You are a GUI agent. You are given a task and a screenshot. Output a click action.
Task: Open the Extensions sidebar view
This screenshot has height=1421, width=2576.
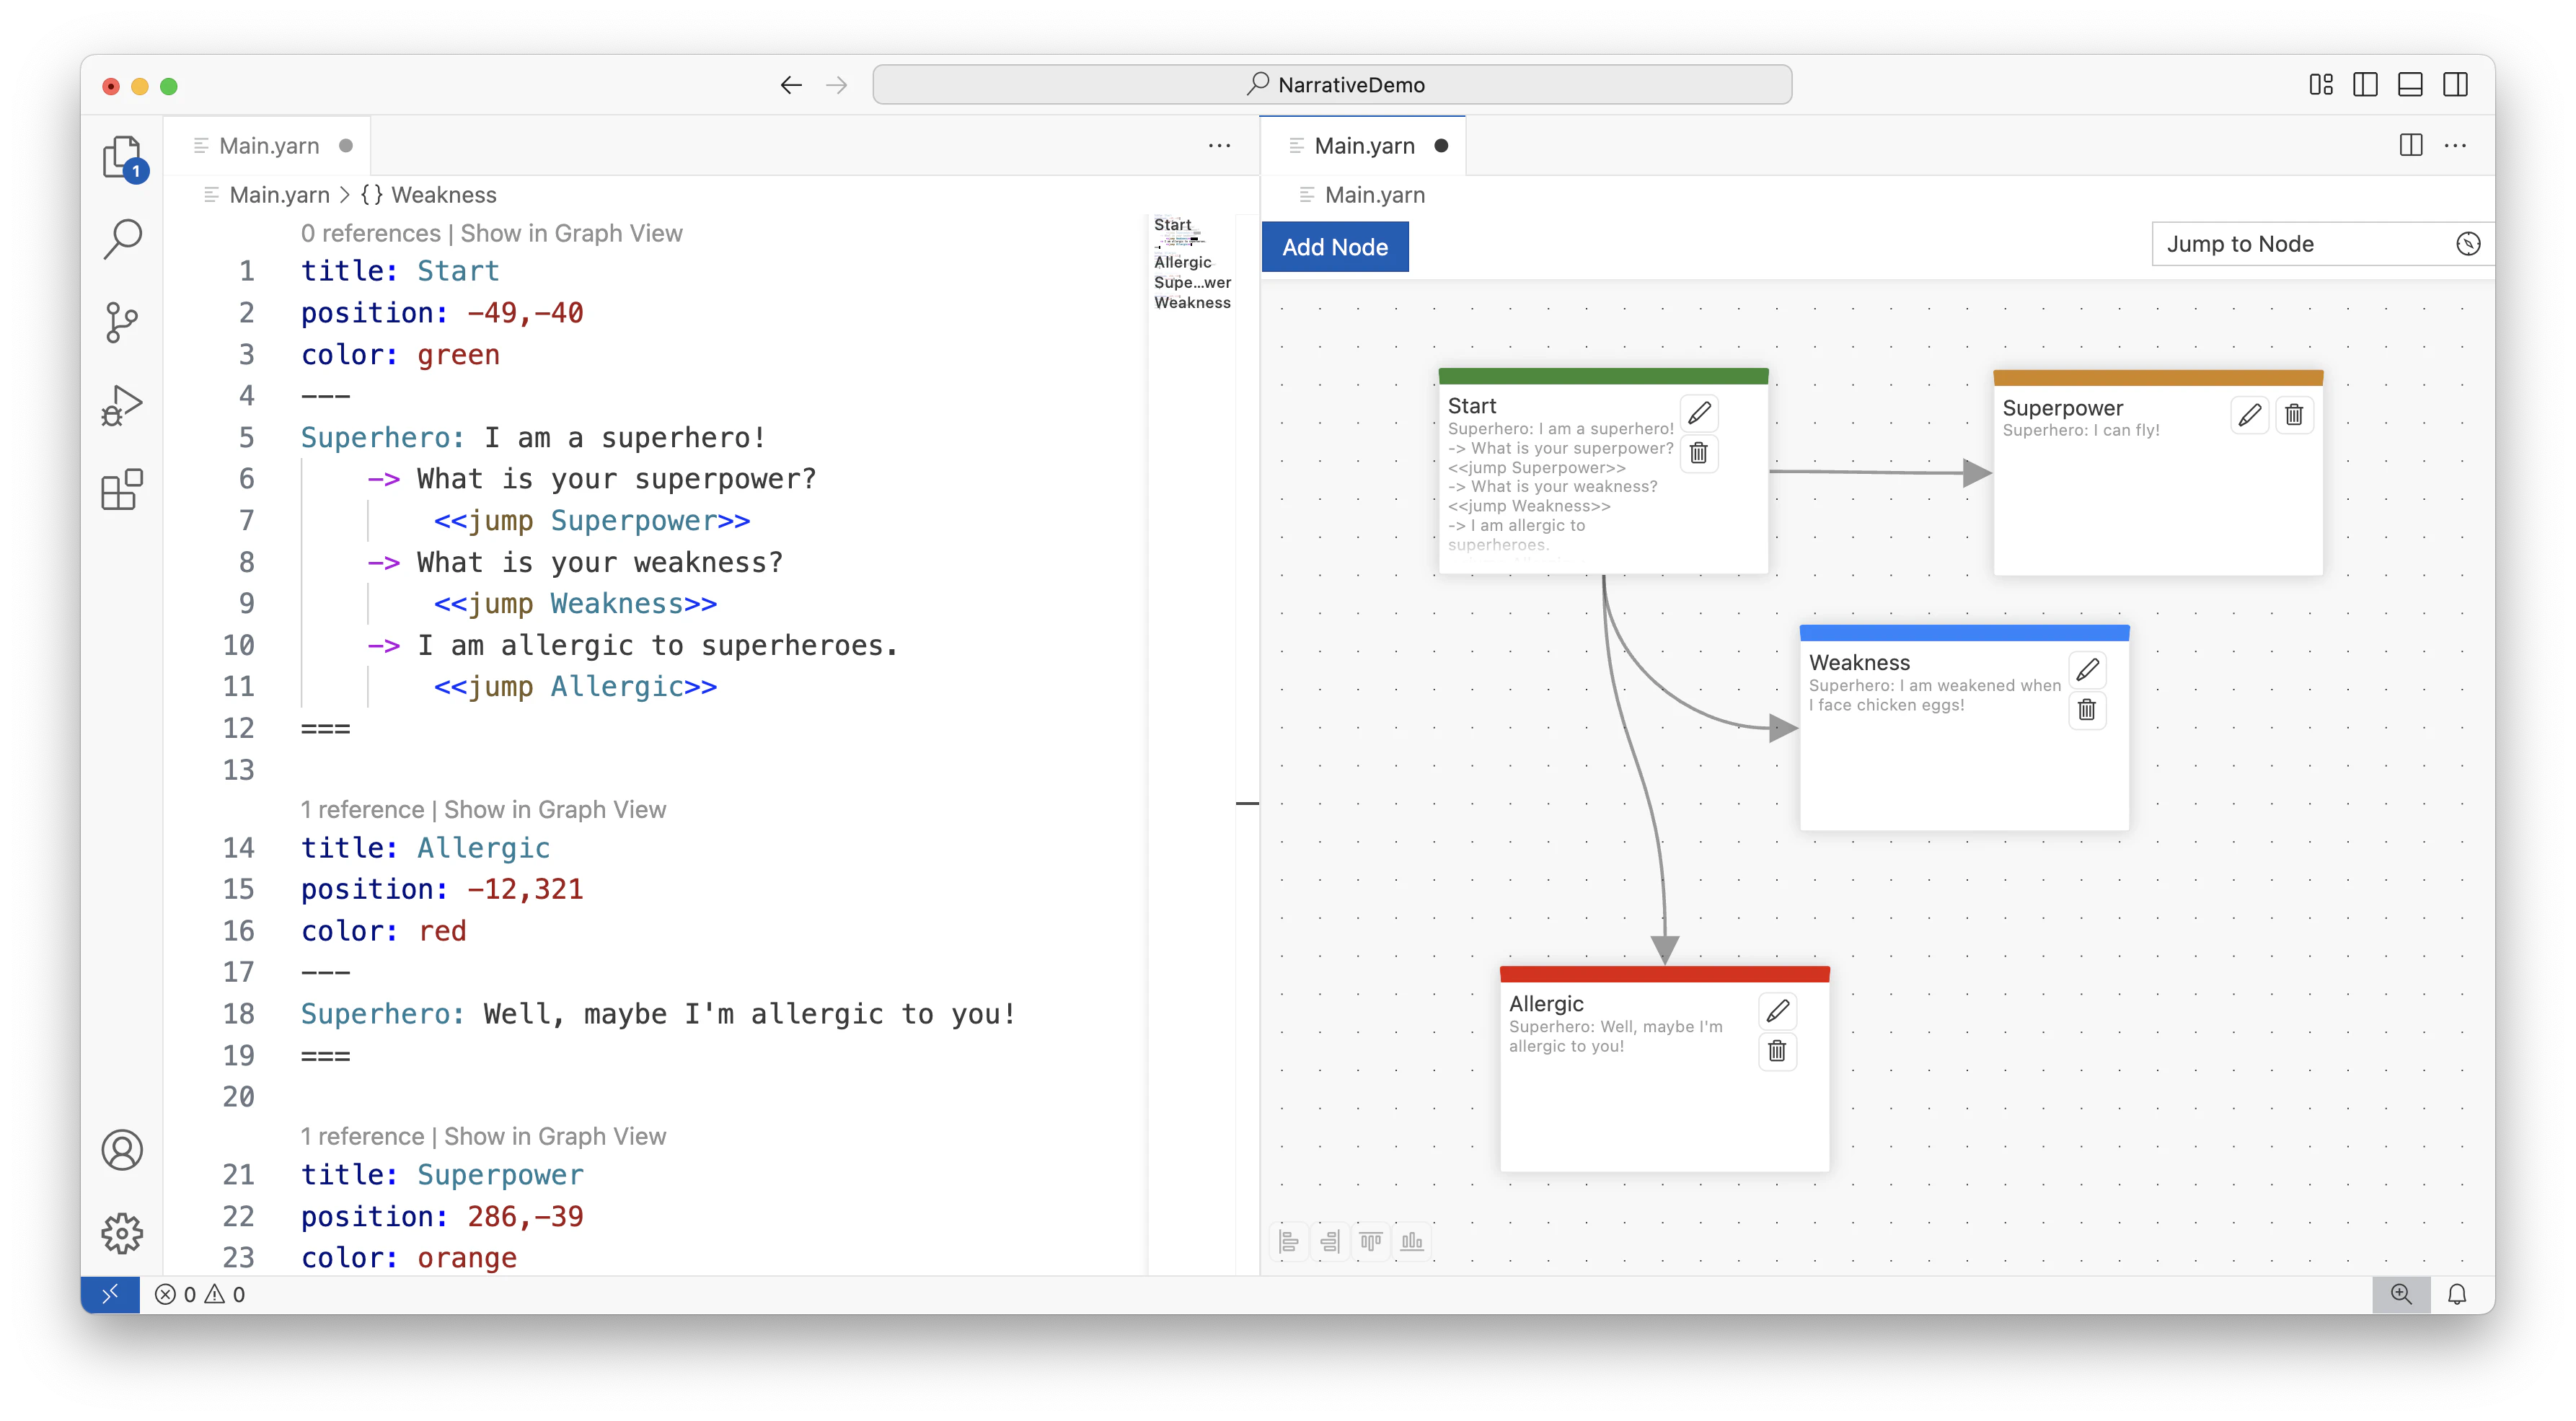tap(122, 490)
